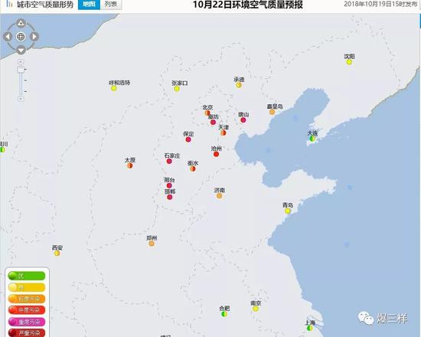Click the 天津 city marker
421x337 pixels.
coord(224,133)
